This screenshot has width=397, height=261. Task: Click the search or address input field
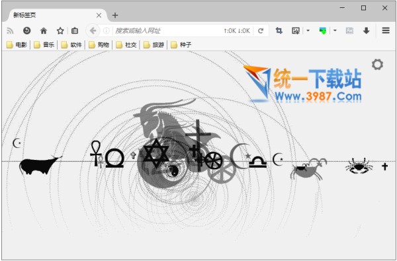click(x=168, y=31)
